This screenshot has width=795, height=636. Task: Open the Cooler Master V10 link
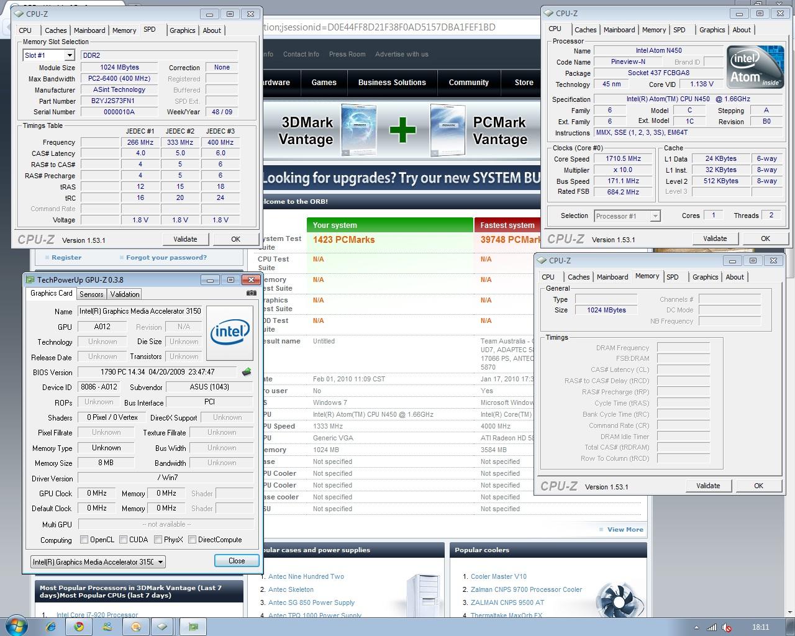[499, 576]
